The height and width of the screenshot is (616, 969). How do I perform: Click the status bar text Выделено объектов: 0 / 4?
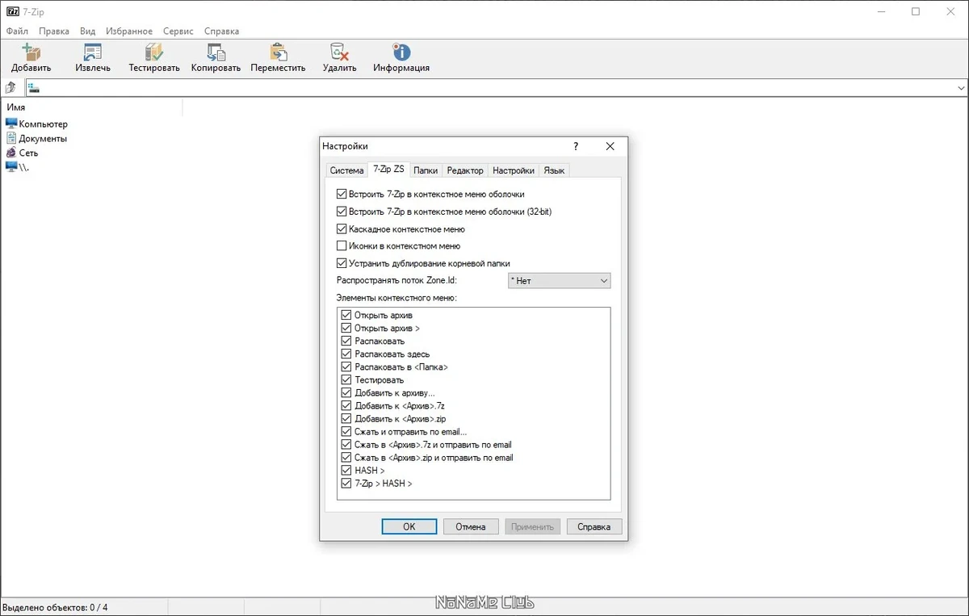pos(56,607)
